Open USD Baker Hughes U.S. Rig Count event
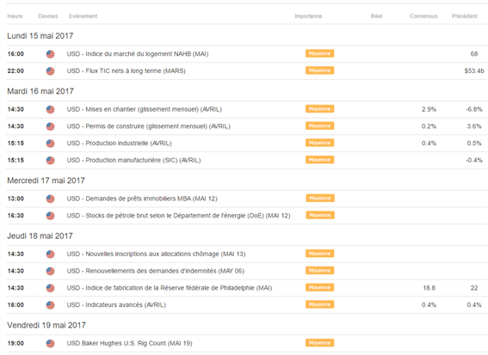Image resolution: width=488 pixels, height=355 pixels. pos(129,343)
